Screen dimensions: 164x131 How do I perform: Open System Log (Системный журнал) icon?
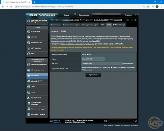tap(29, 109)
